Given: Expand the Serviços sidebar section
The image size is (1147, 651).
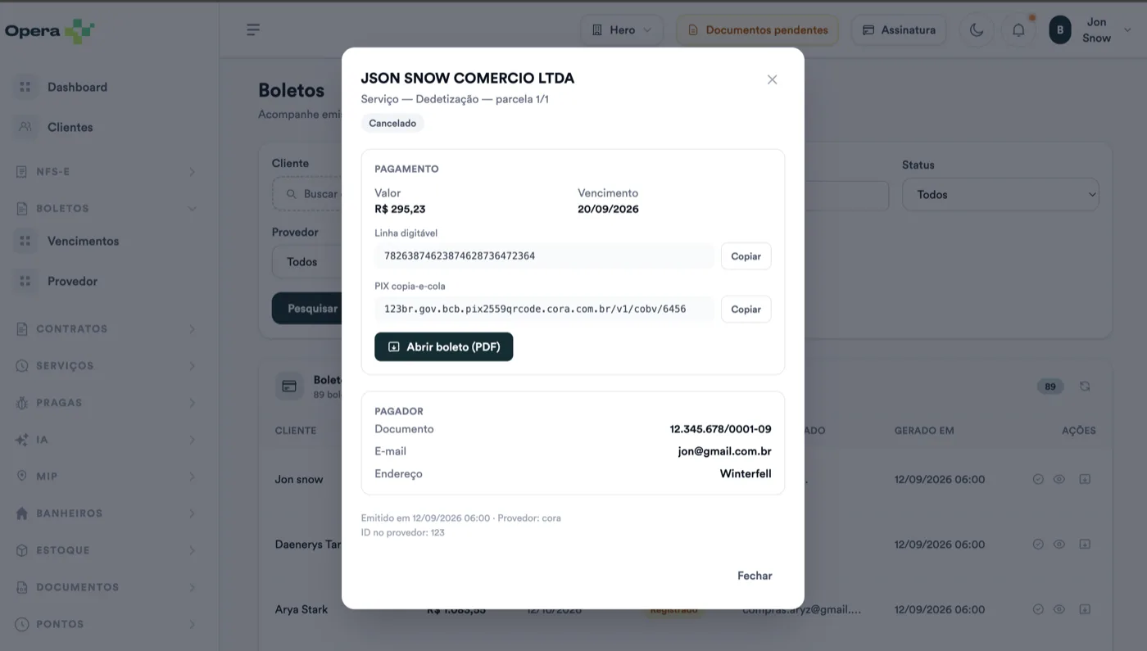Looking at the screenshot, I should tap(106, 366).
